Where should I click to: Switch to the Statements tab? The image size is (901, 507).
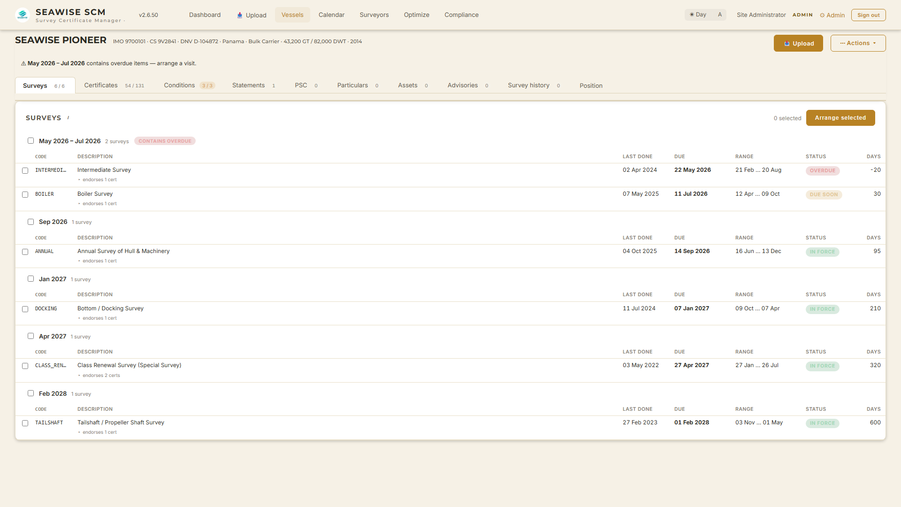254,85
